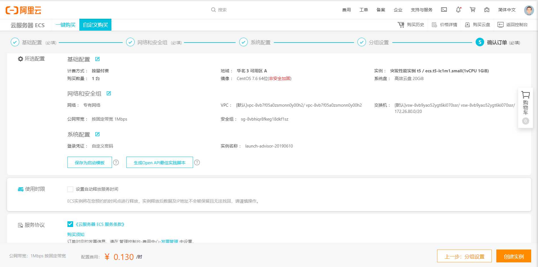Uncheck the ECS 服务条款 agreement checkbox
The width and height of the screenshot is (538, 267).
70,224
